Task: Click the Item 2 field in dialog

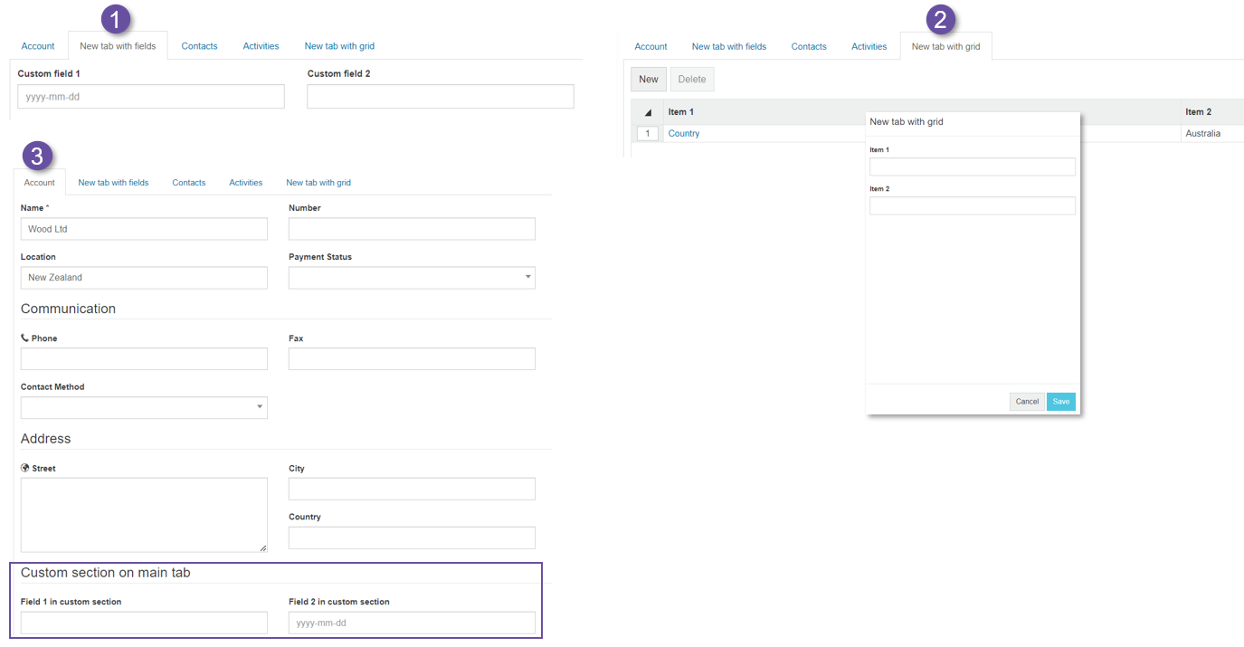Action: coord(972,206)
